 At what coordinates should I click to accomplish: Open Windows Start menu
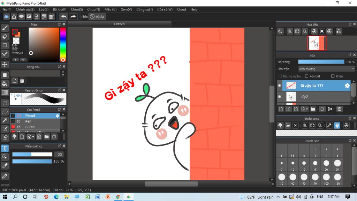point(5,197)
